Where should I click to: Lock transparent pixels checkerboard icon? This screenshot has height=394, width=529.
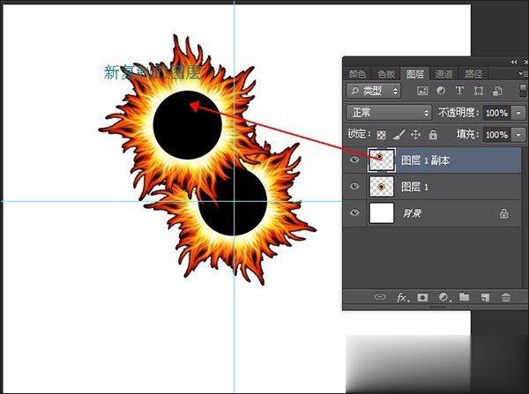(381, 135)
